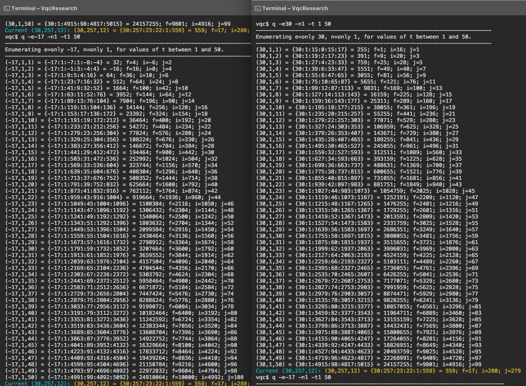Click the (-17,1,16) row showing 252992
The width and height of the screenshot is (526, 386).
(111, 159)
